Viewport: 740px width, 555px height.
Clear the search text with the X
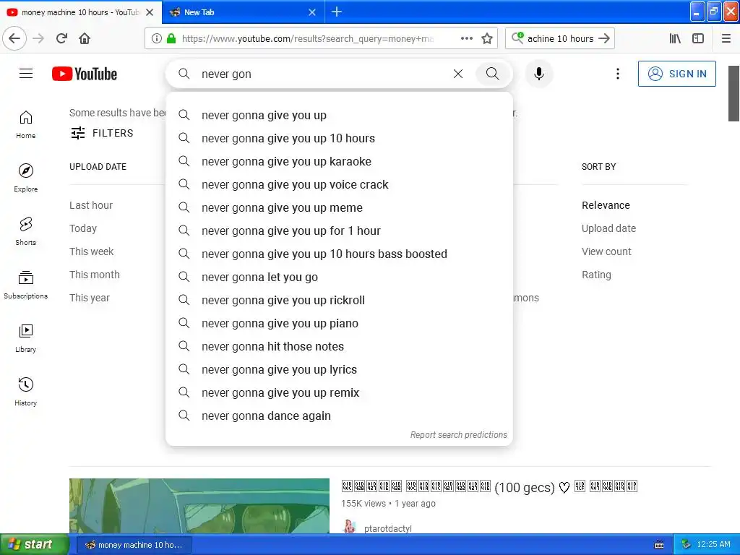click(x=457, y=74)
